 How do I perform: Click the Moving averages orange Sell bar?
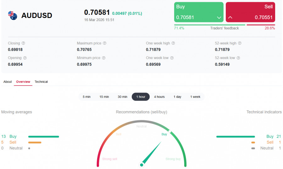[35, 143]
